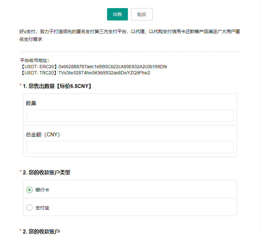Click the 银行卡 option label text
The width and height of the screenshot is (260, 237).
click(40, 190)
